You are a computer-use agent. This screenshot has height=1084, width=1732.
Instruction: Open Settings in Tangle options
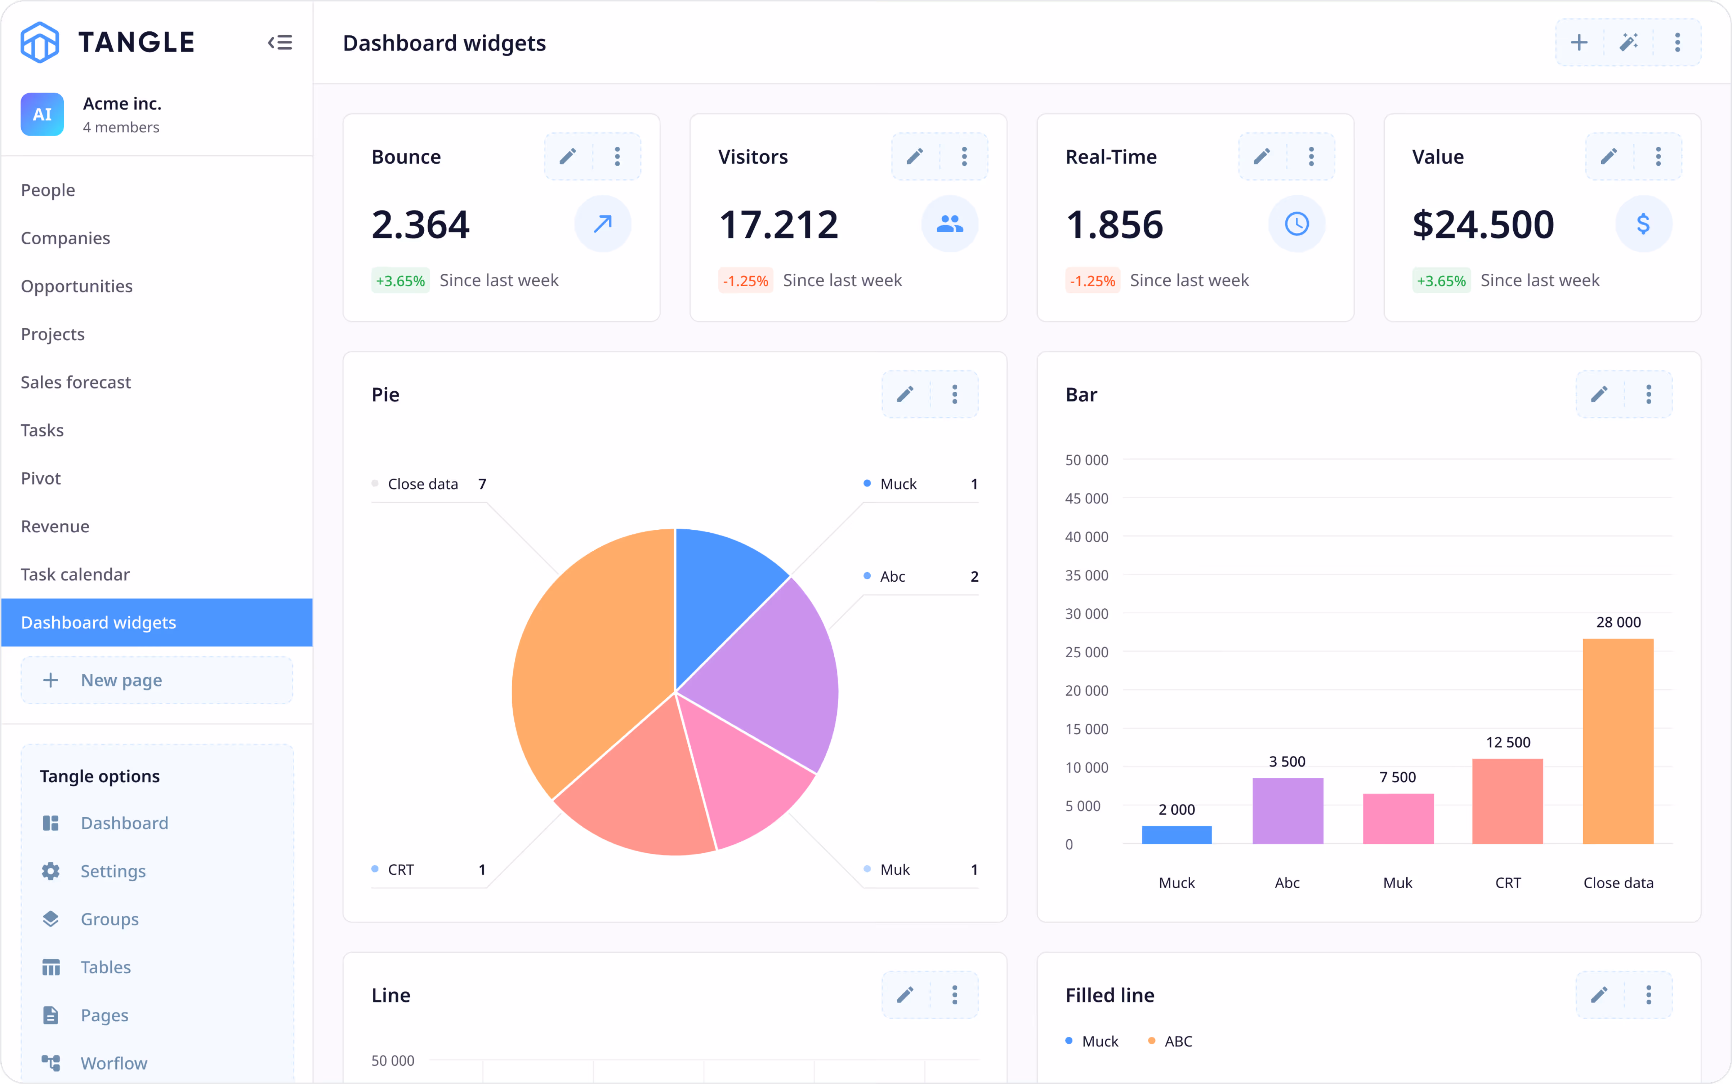tap(112, 871)
